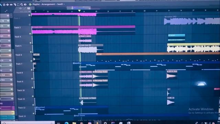Click waveform icon on picker item 'Bass'
Screen dimensions: 220x124
[11, 80]
